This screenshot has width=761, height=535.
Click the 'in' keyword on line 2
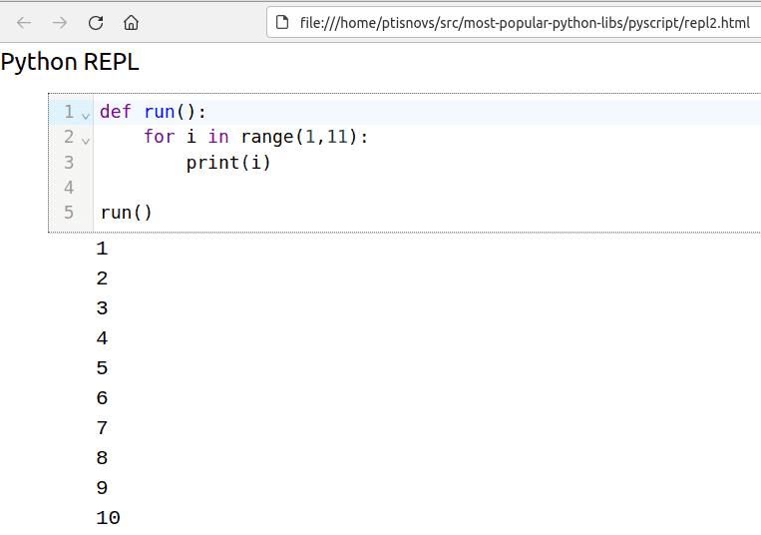point(218,137)
